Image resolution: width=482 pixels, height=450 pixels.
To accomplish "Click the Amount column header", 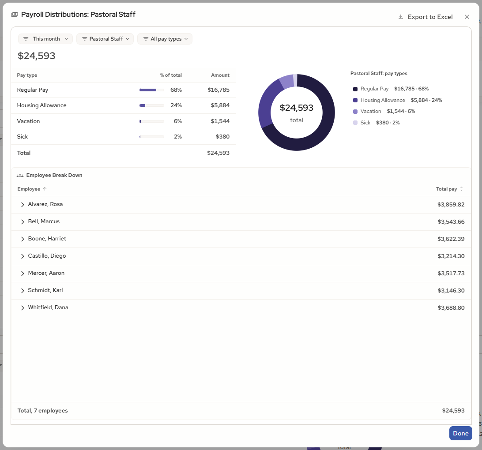I will 220,75.
